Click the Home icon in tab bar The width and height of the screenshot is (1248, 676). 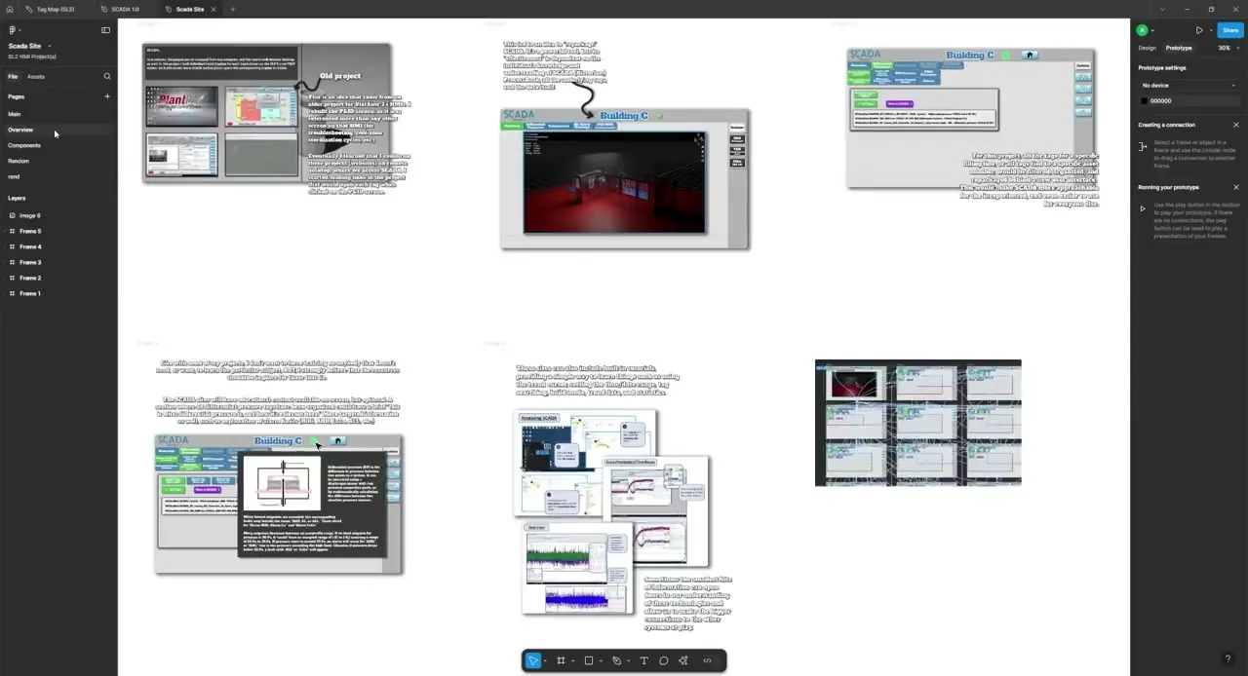10,9
